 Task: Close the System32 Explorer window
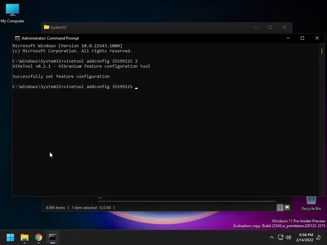point(285,27)
